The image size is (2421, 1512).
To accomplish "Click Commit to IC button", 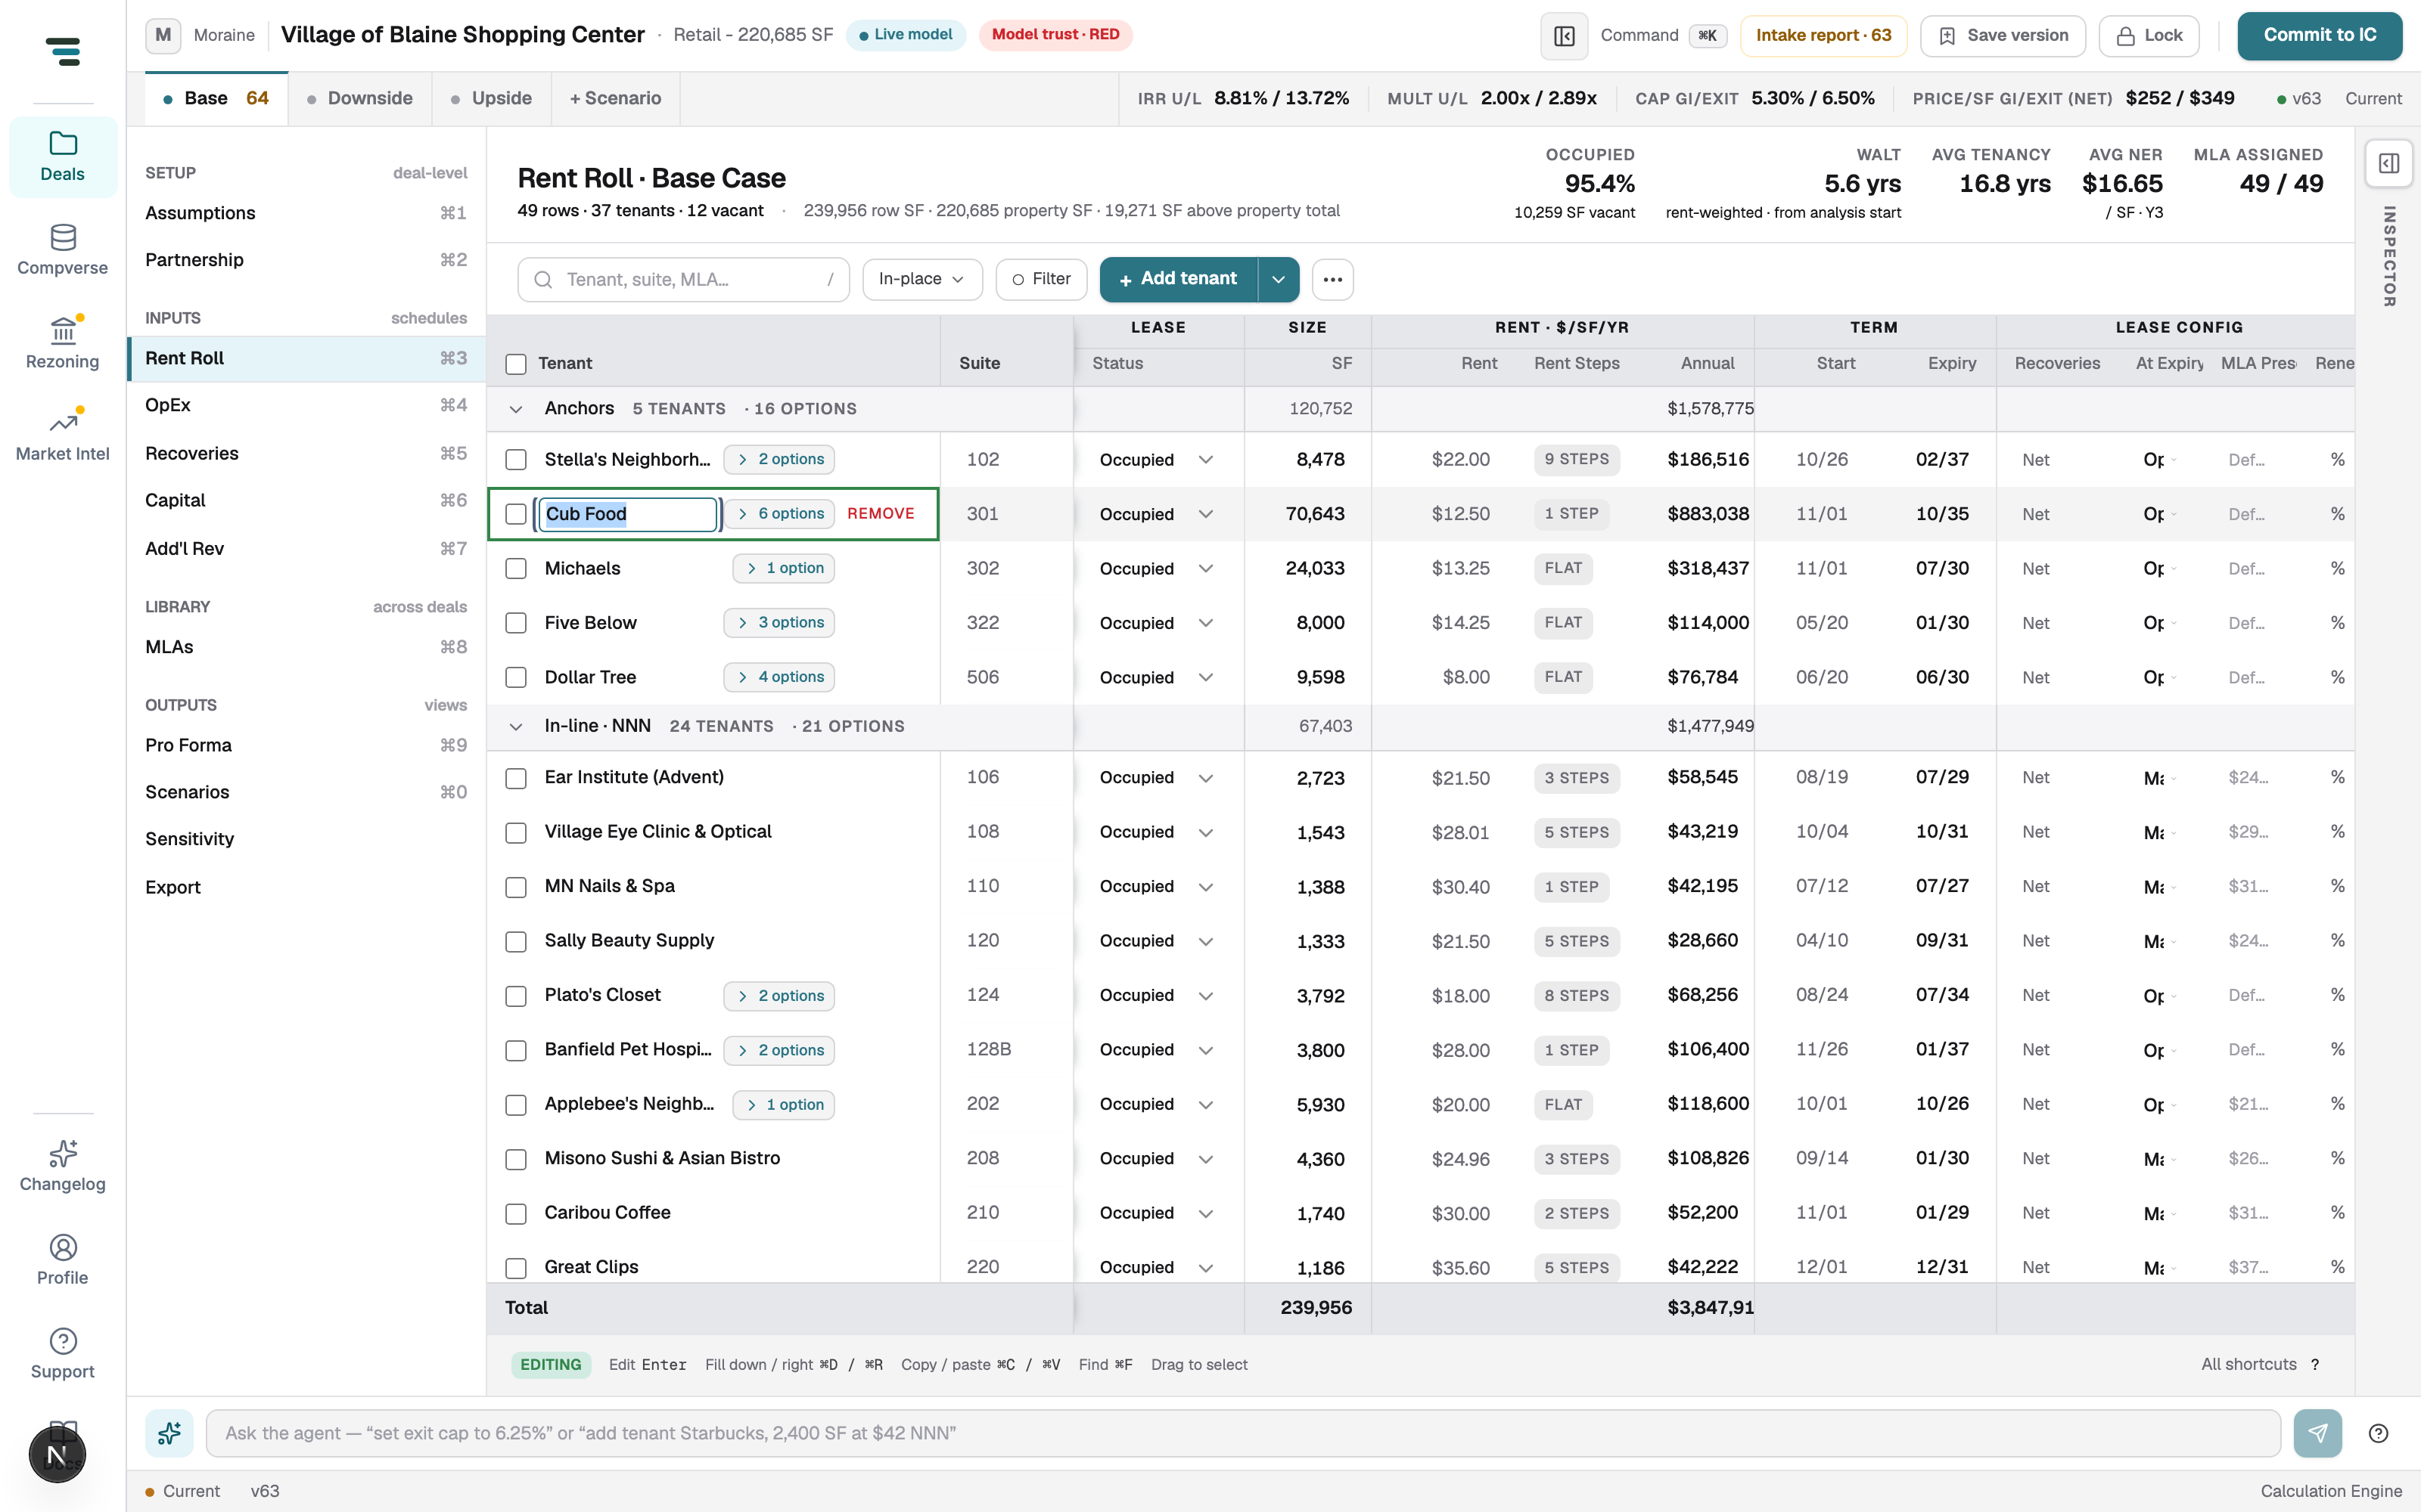I will point(2319,36).
